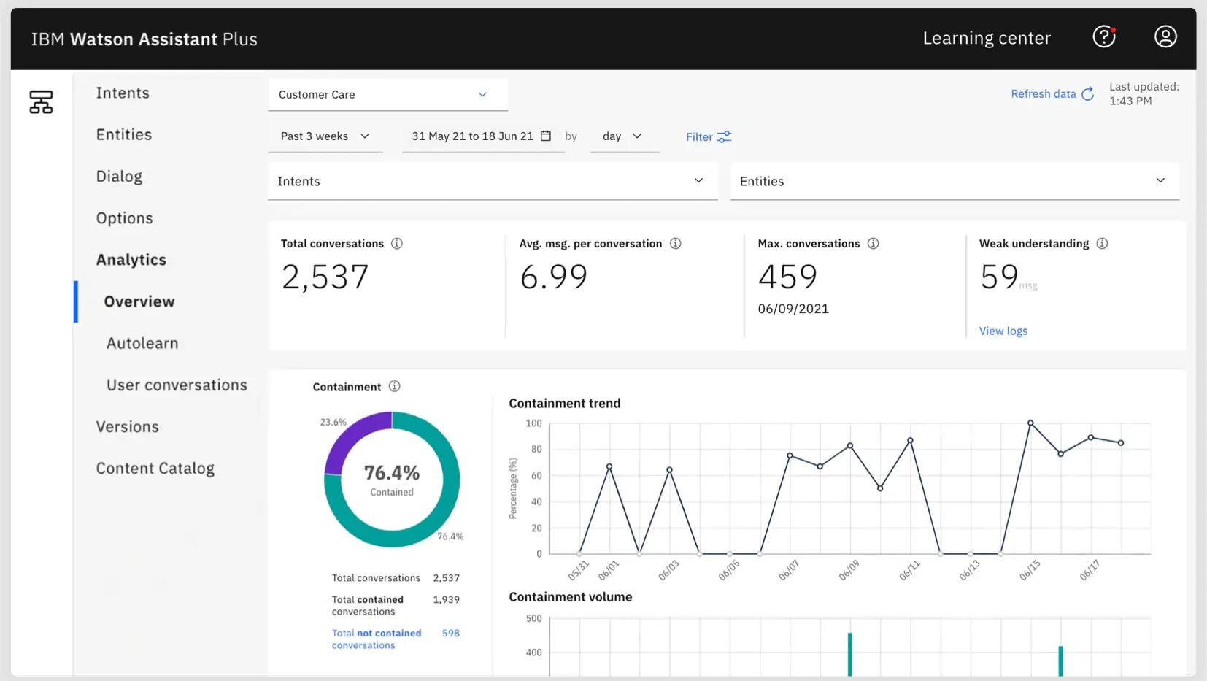This screenshot has width=1207, height=681.
Task: Select the Overview sub-item
Action: 139,301
